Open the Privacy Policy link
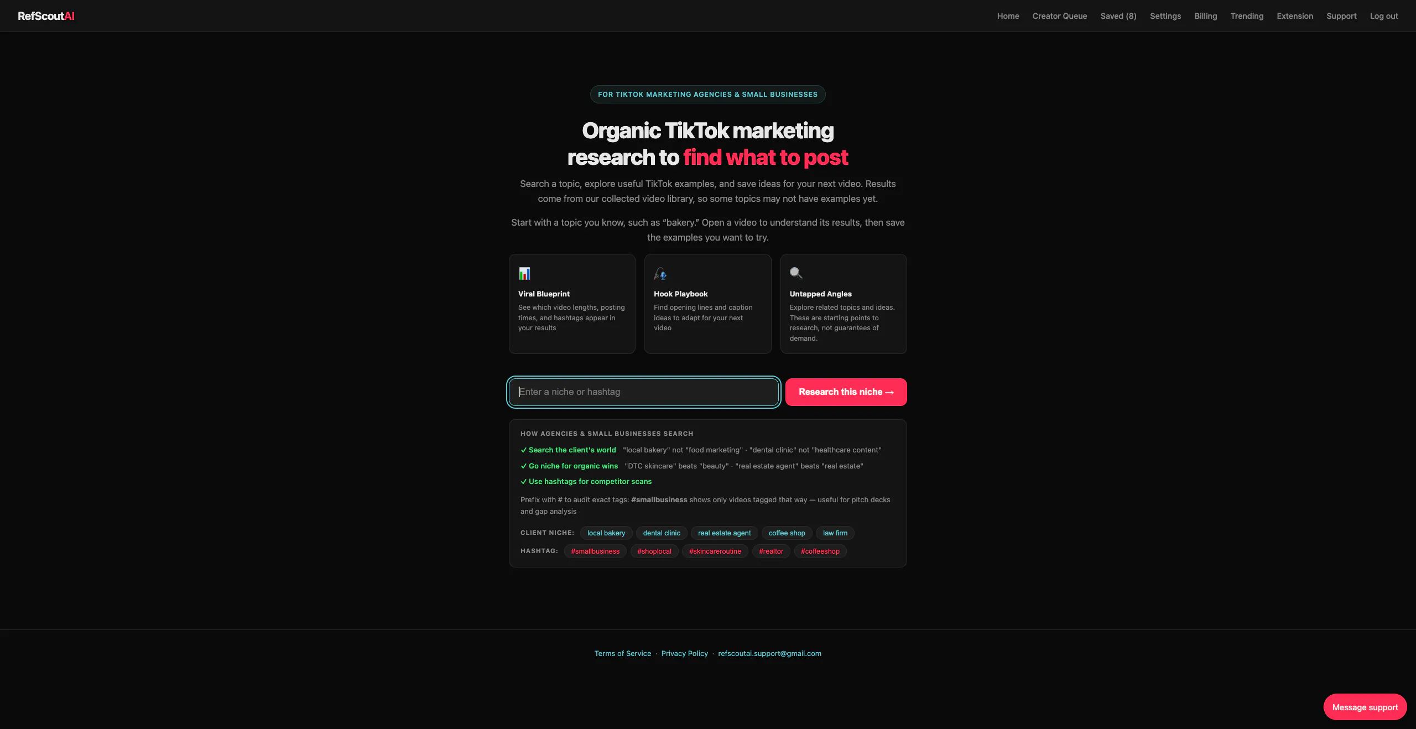This screenshot has width=1416, height=729. (x=685, y=654)
